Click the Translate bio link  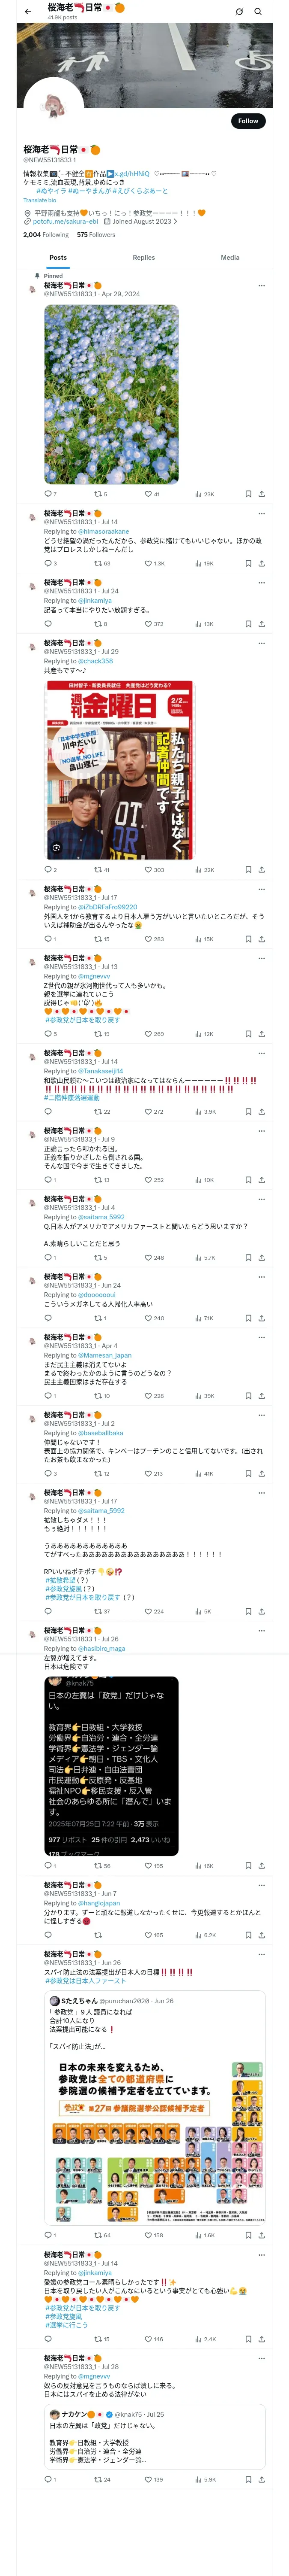[x=40, y=200]
